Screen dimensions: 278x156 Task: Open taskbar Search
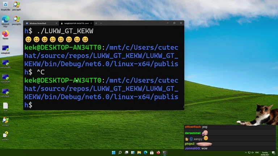coord(120,152)
